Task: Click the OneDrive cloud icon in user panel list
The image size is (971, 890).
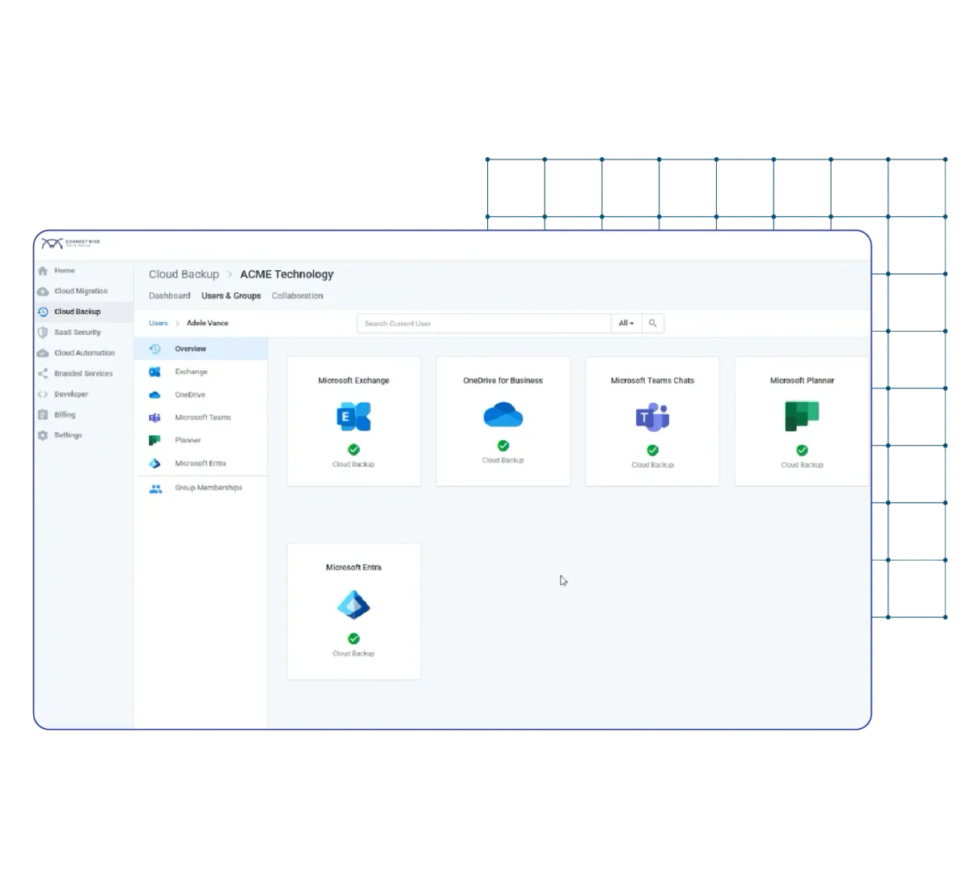Action: pos(155,395)
